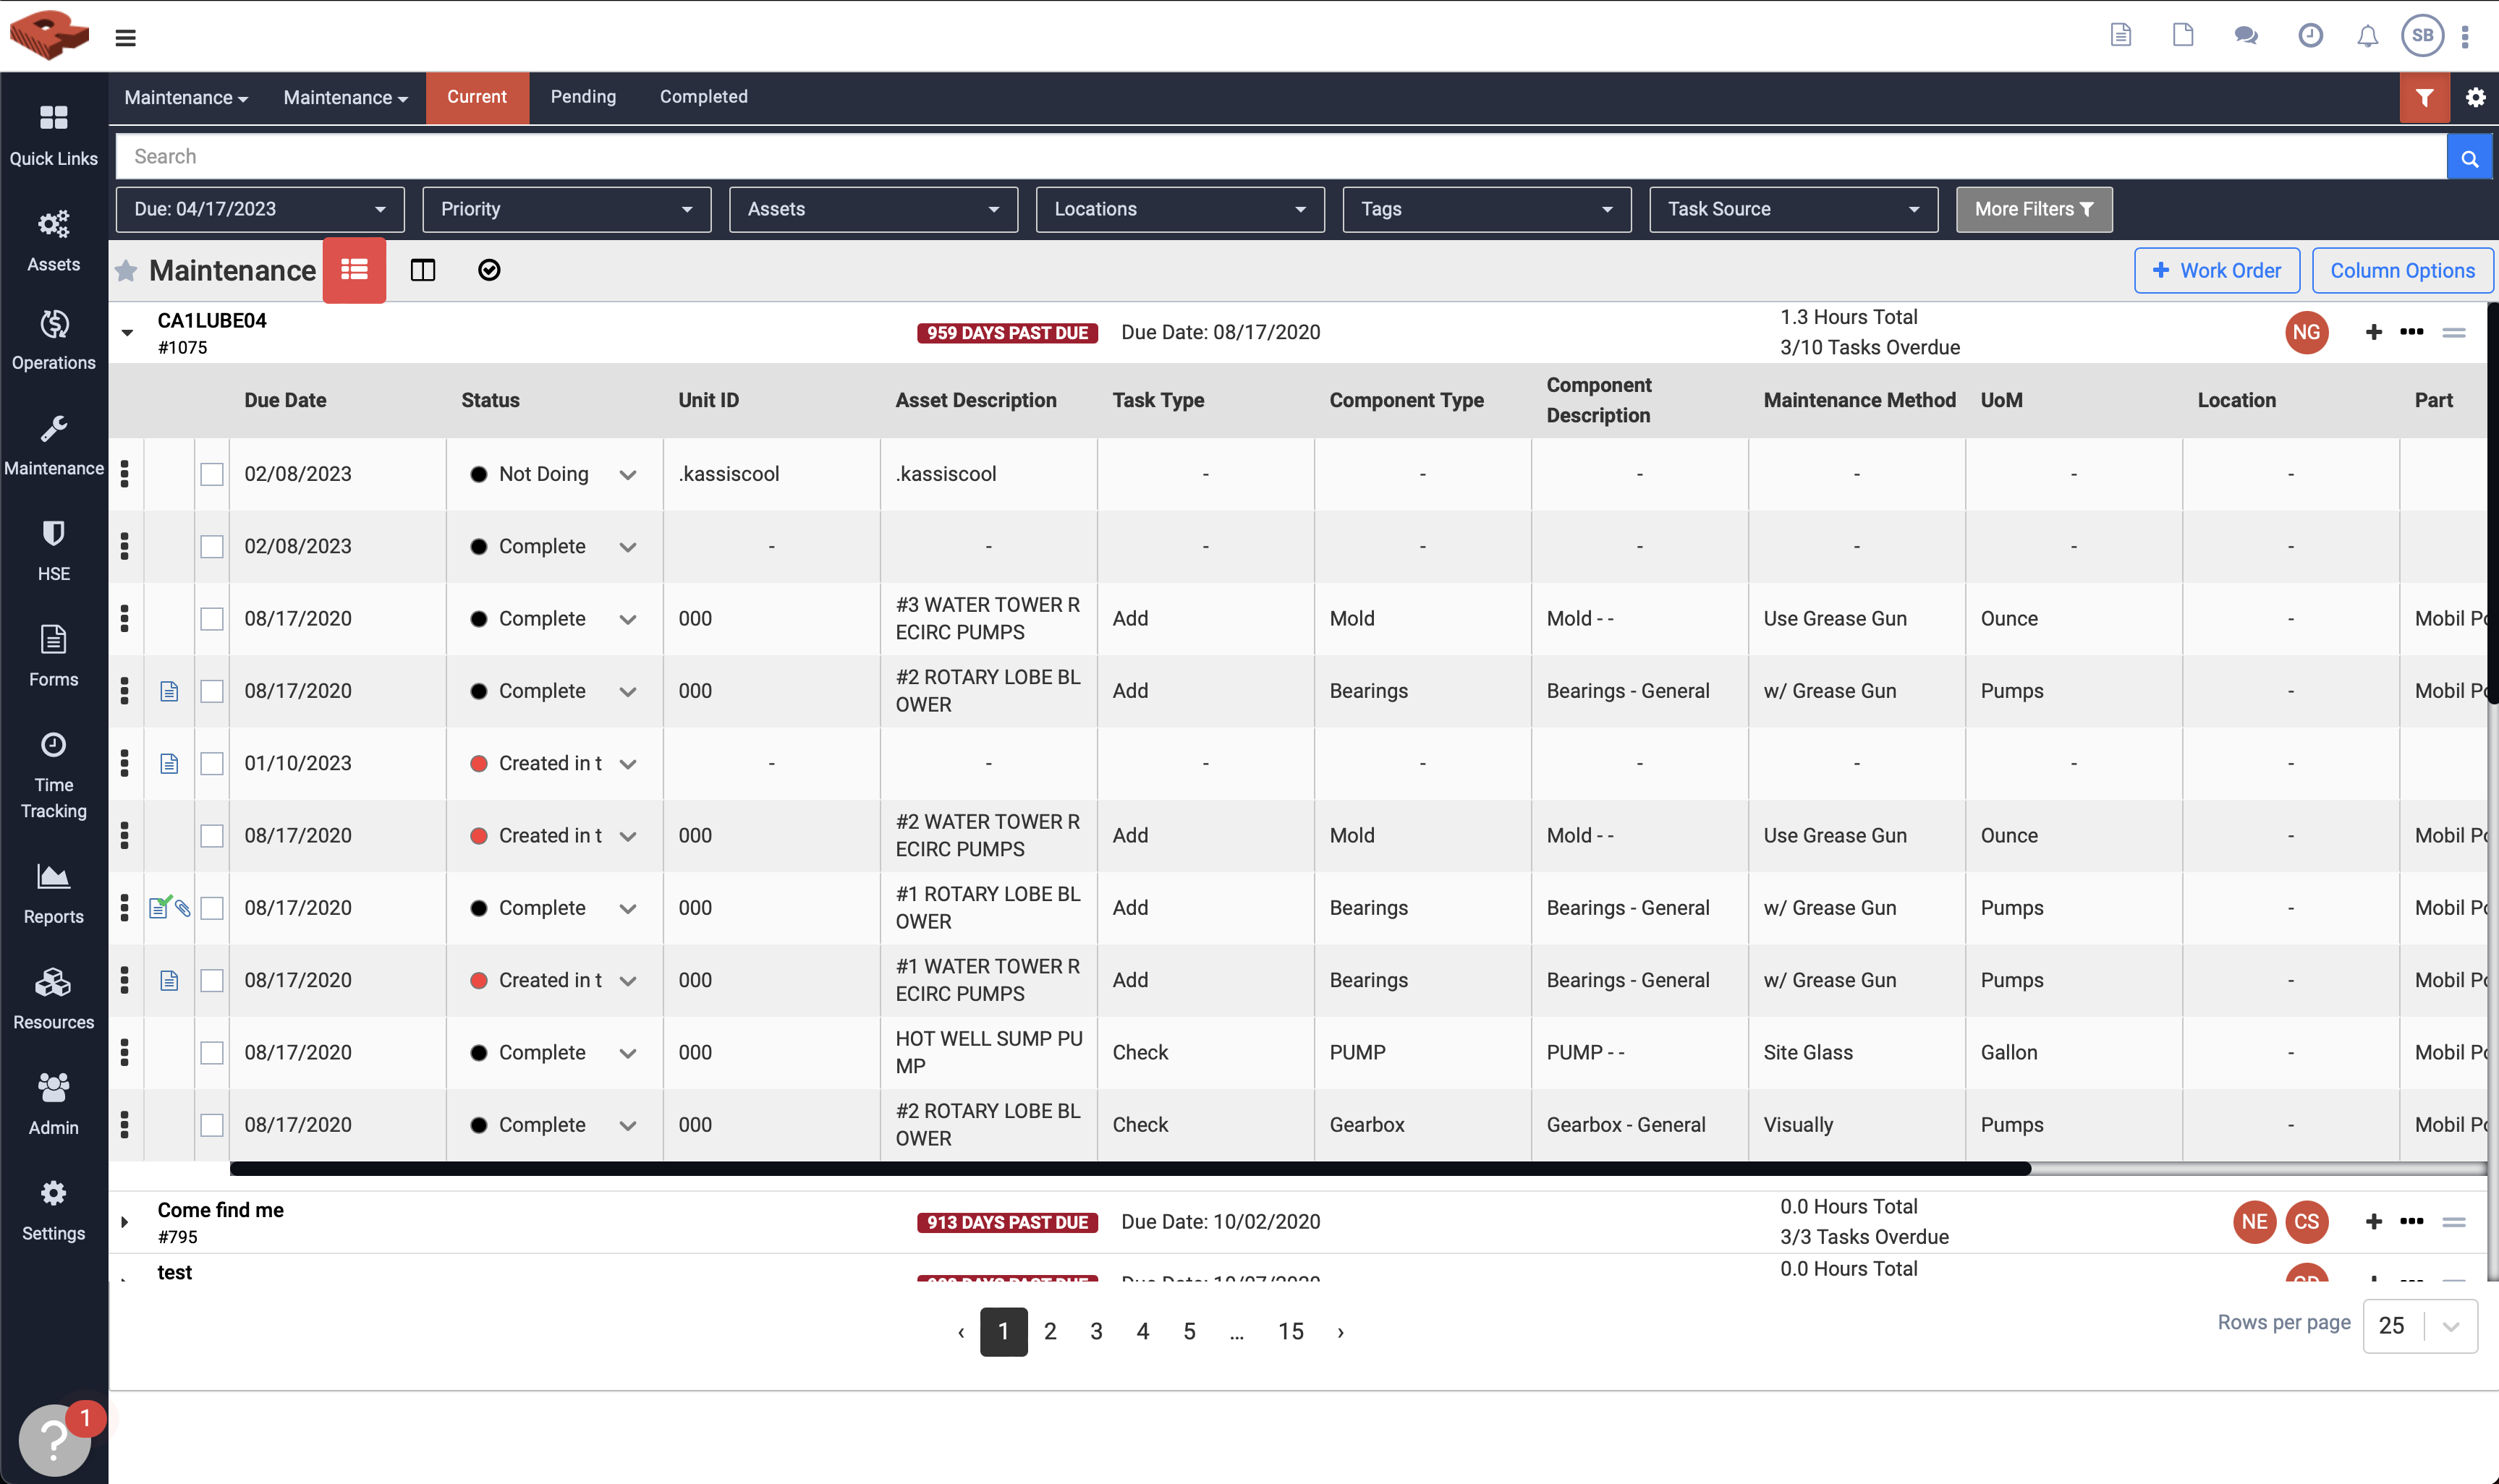Screen dimensions: 2499x1484
Task: Switch to the Completed tab
Action: click(x=703, y=97)
